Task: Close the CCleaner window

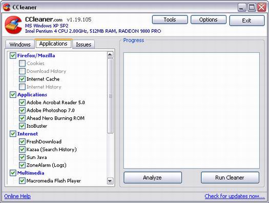Action: (x=262, y=7)
